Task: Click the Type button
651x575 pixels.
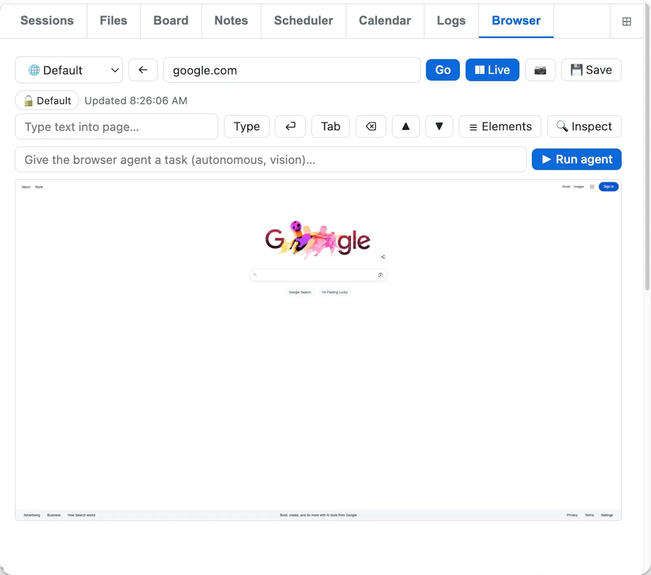Action: coord(247,127)
